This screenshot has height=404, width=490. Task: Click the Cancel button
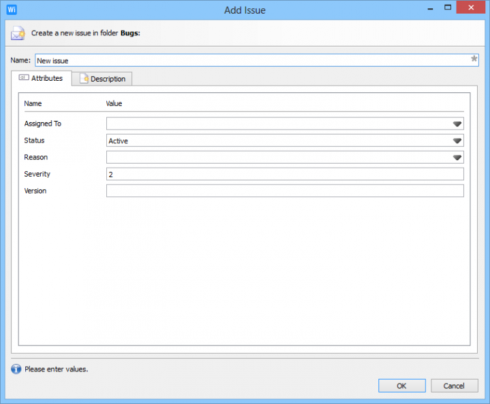tap(455, 386)
